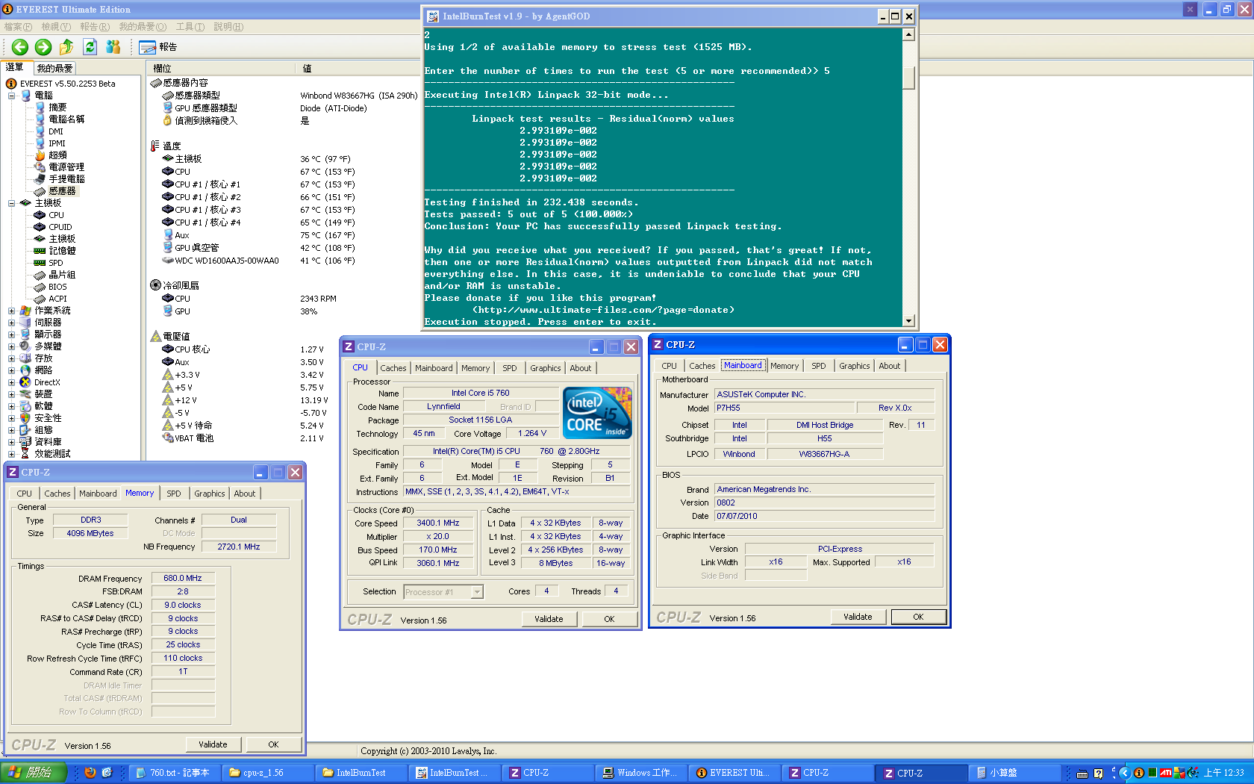The image size is (1254, 784).
Task: Click IntelBurnTest scrollbar down arrow
Action: point(908,320)
